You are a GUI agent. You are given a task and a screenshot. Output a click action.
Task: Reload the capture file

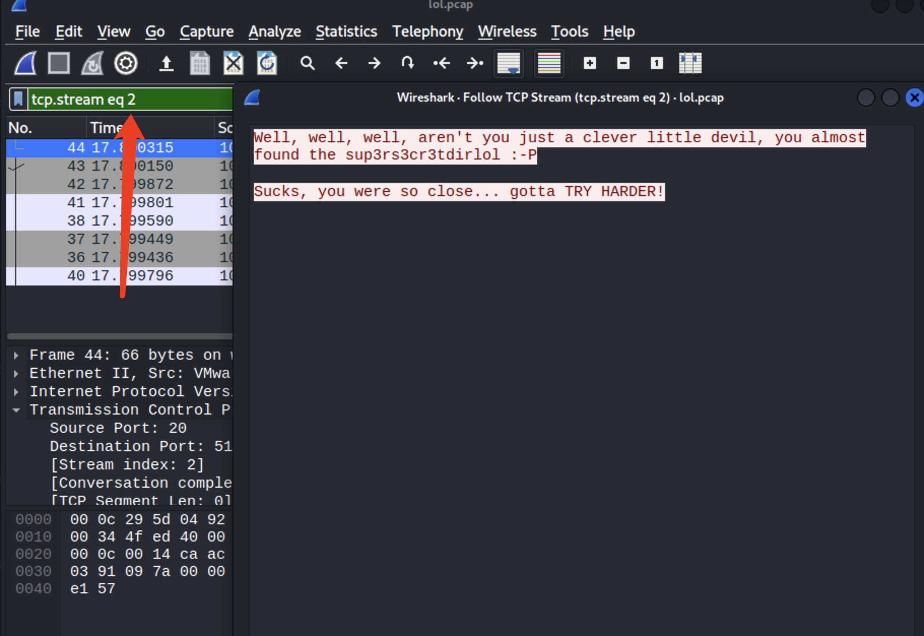tap(267, 63)
